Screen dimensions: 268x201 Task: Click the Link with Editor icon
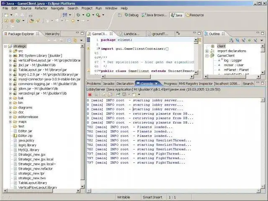click(75, 40)
